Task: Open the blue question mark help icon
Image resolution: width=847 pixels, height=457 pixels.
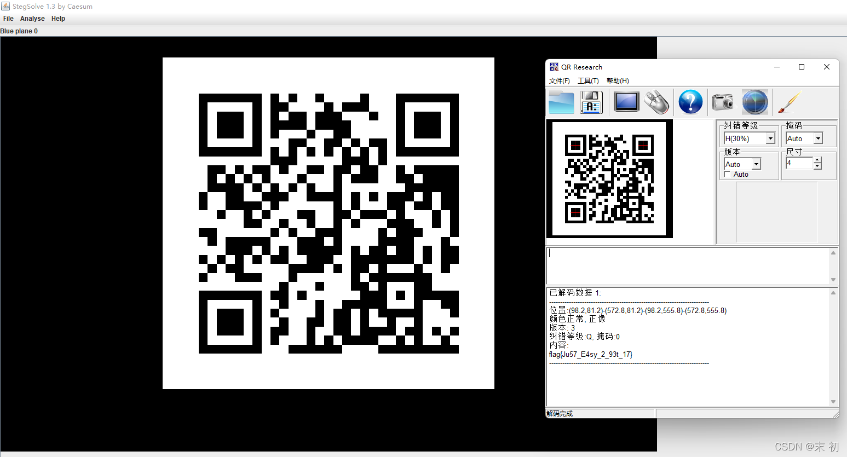Action: click(x=690, y=102)
